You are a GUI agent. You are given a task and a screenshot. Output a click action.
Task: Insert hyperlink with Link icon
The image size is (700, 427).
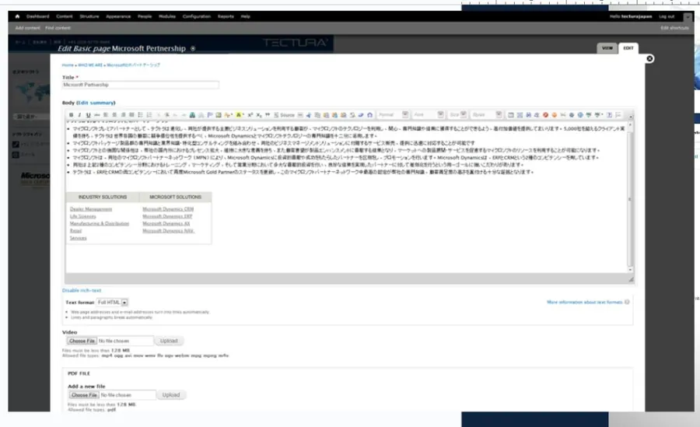192,115
